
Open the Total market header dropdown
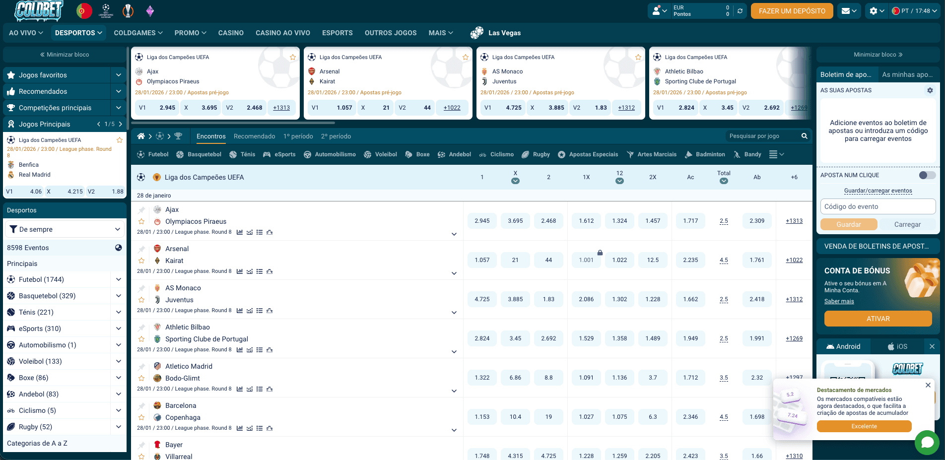coord(724,181)
